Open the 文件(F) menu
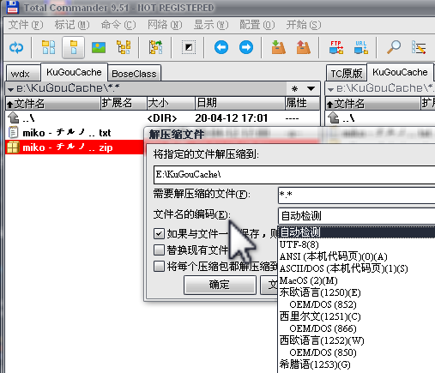The height and width of the screenshot is (373, 435). pos(26,25)
